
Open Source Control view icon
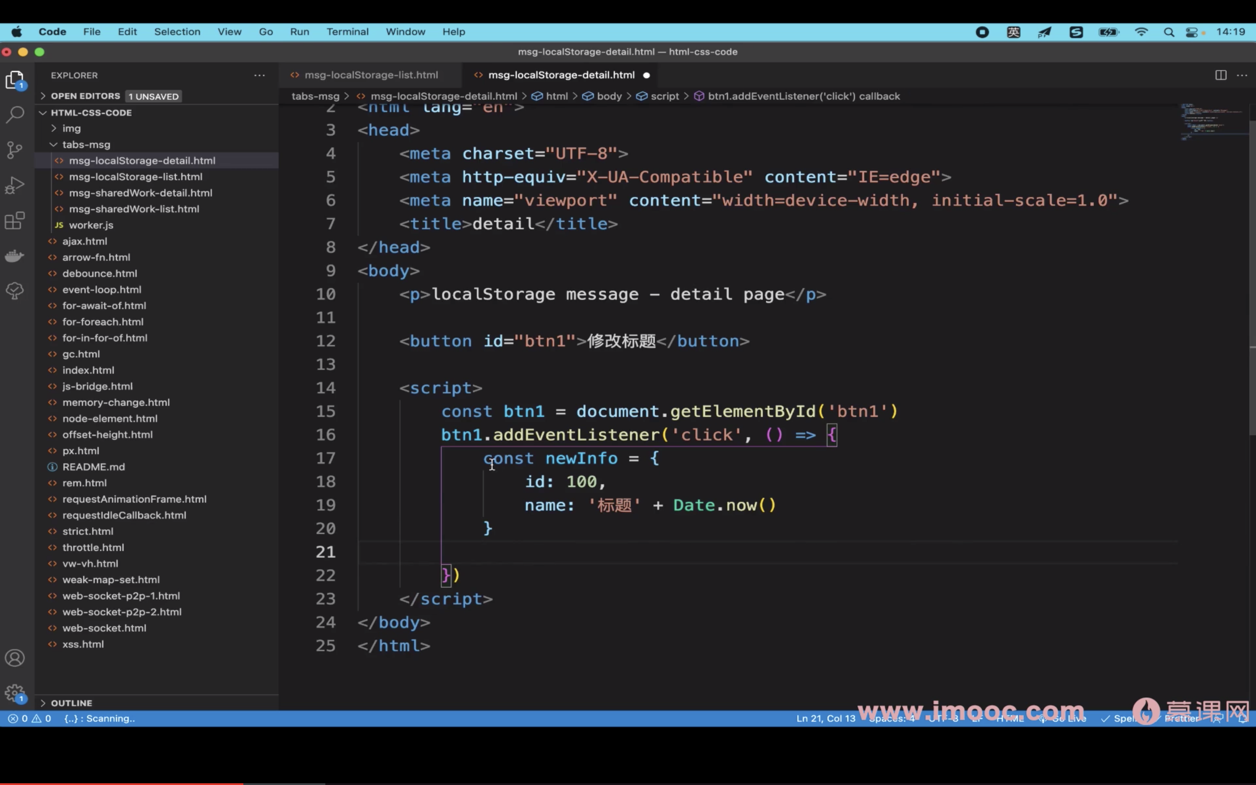pos(15,150)
